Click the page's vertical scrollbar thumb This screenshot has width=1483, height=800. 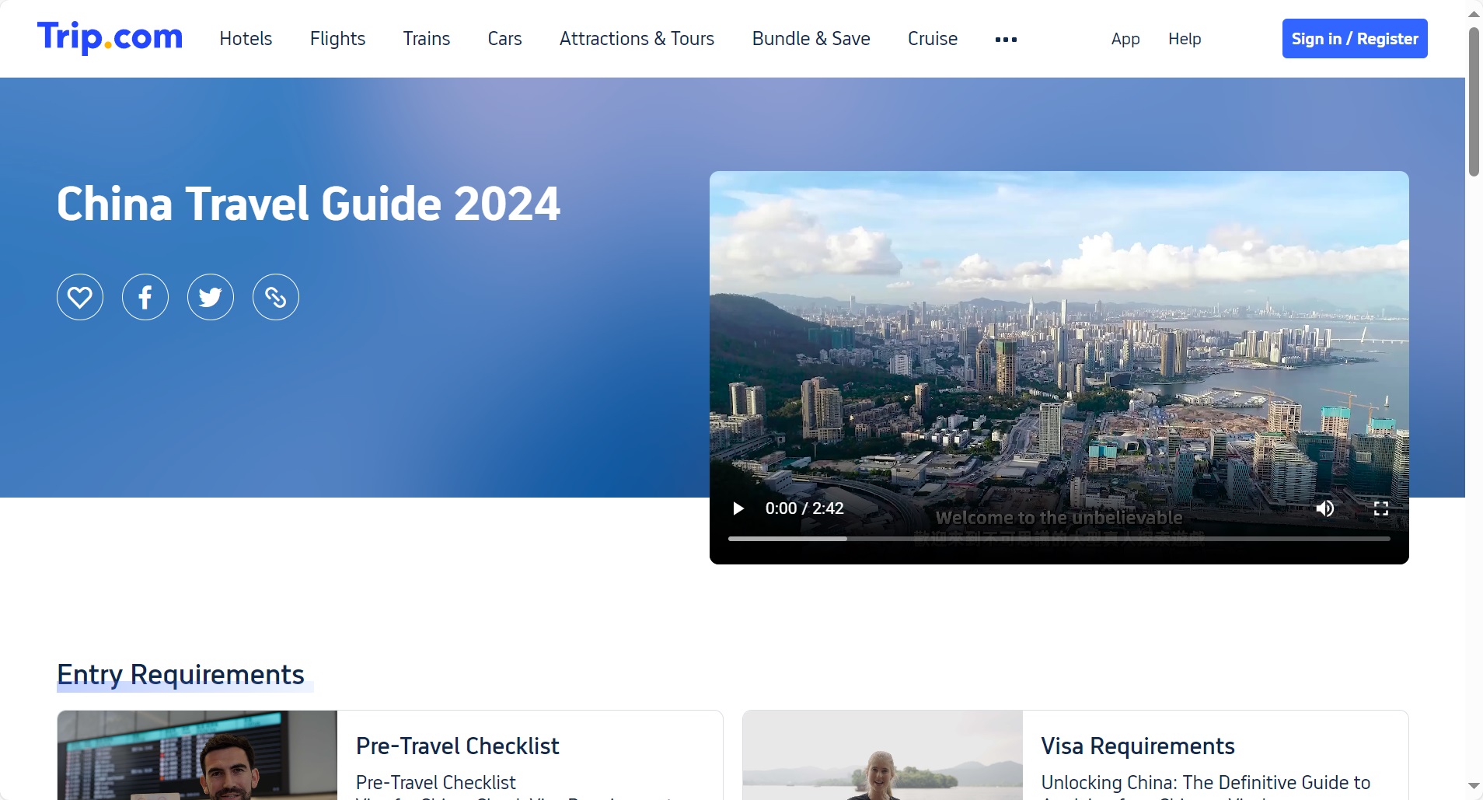point(1474,102)
